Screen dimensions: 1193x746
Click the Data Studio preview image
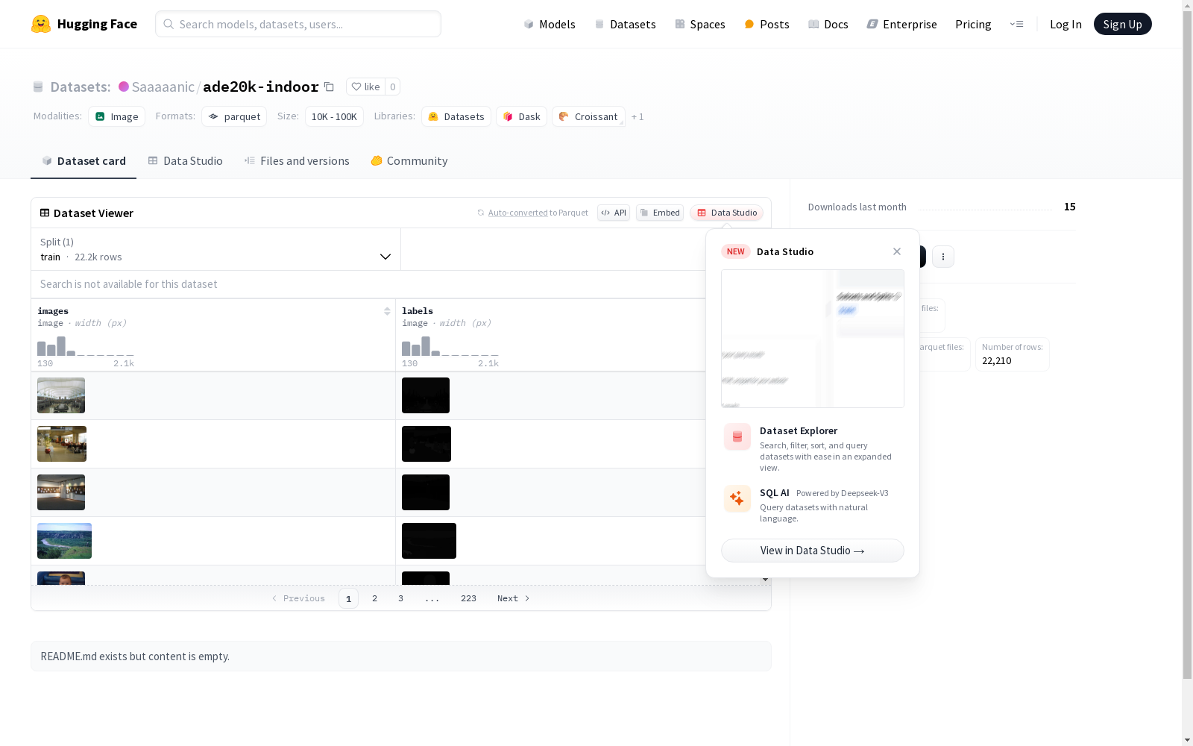813,339
